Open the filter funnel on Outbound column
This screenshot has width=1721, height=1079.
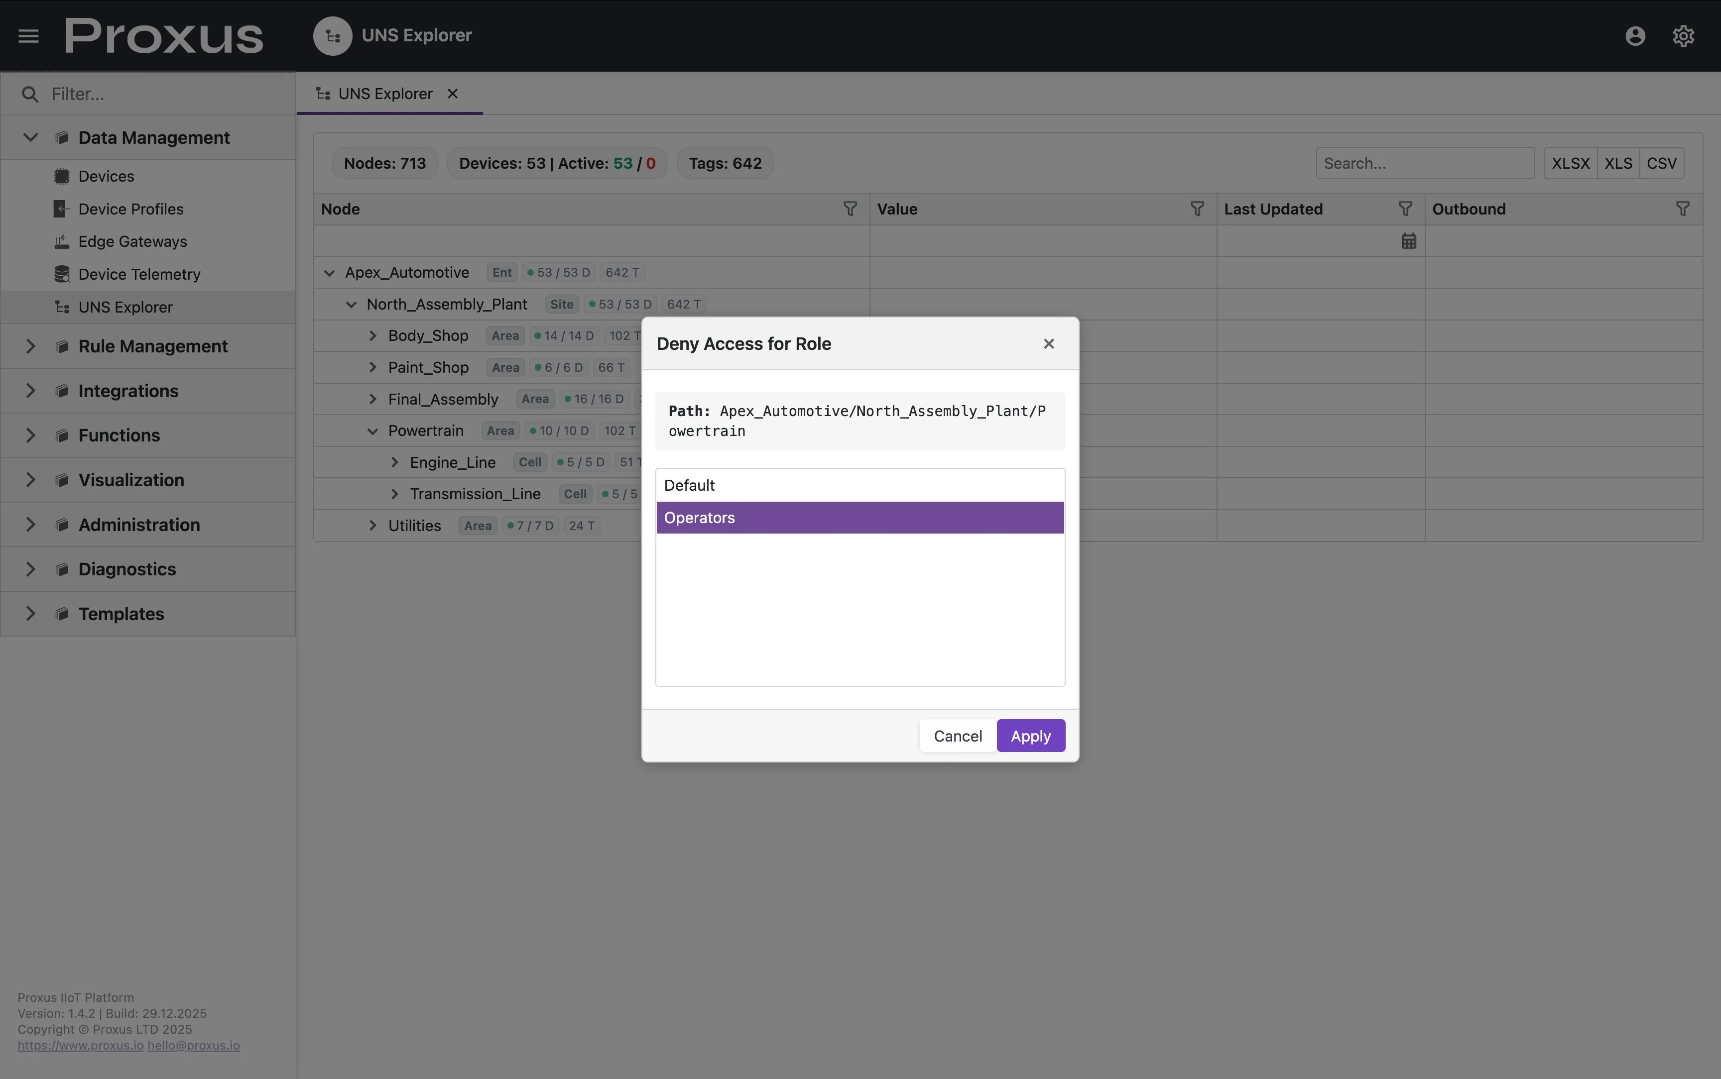[1683, 209]
